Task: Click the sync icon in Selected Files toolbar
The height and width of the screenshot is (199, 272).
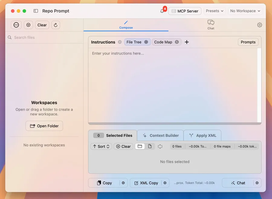Action: click(x=160, y=146)
